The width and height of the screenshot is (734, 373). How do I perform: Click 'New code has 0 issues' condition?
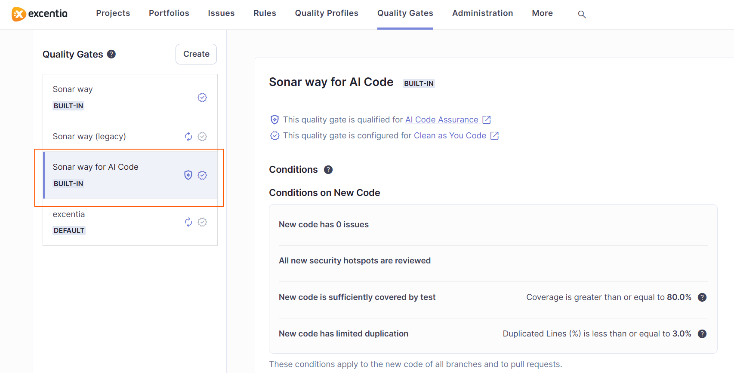[324, 225]
